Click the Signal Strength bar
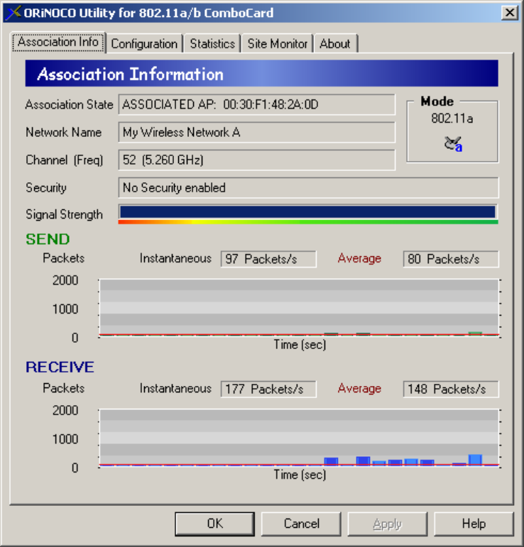The width and height of the screenshot is (524, 547). (x=308, y=214)
